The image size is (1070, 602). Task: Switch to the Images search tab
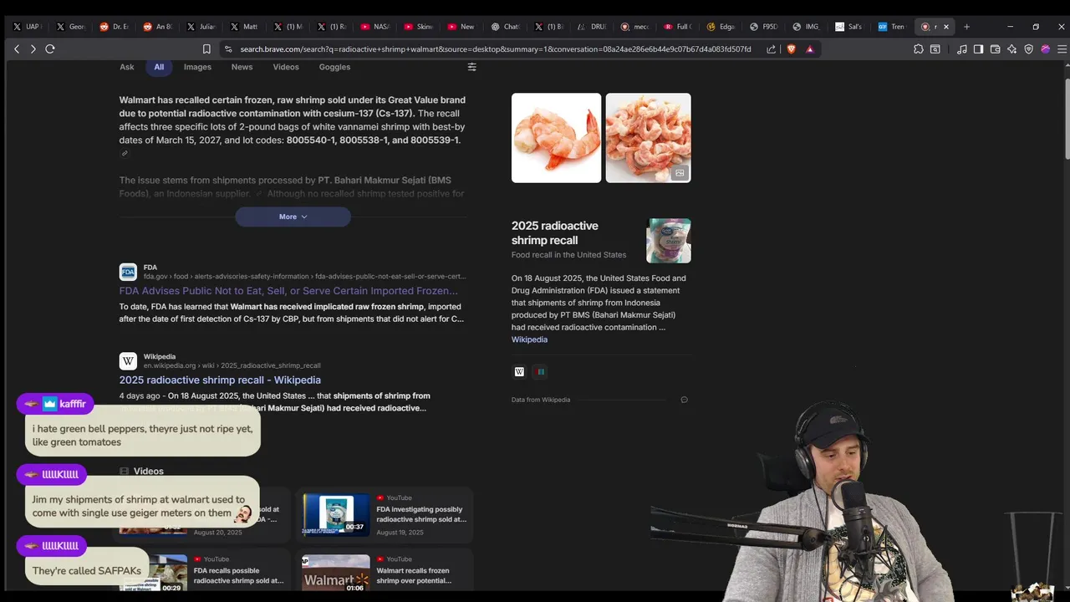(198, 67)
